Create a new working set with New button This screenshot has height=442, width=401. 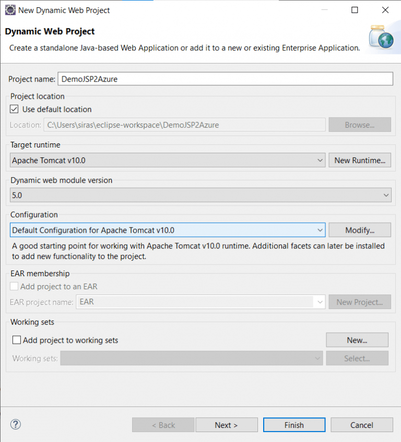(x=357, y=339)
